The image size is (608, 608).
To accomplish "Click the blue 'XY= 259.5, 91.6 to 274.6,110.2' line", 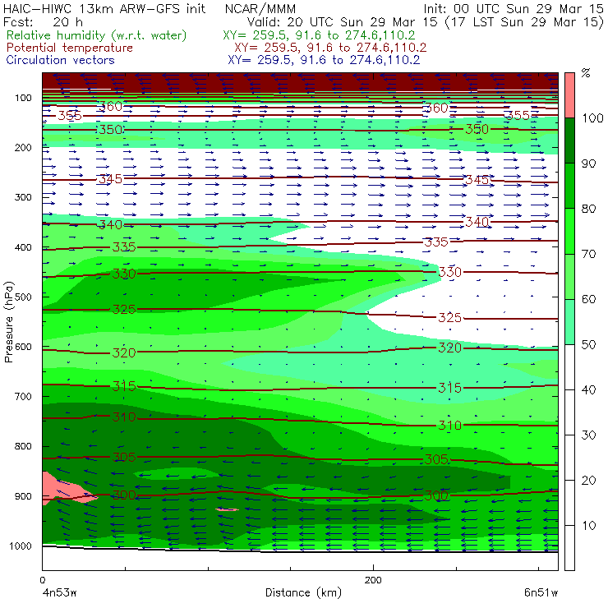I will click(x=324, y=60).
